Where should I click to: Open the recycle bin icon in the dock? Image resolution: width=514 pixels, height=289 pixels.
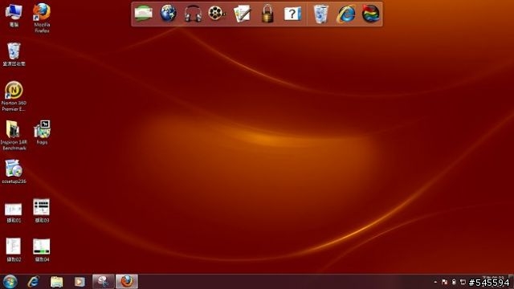(320, 14)
